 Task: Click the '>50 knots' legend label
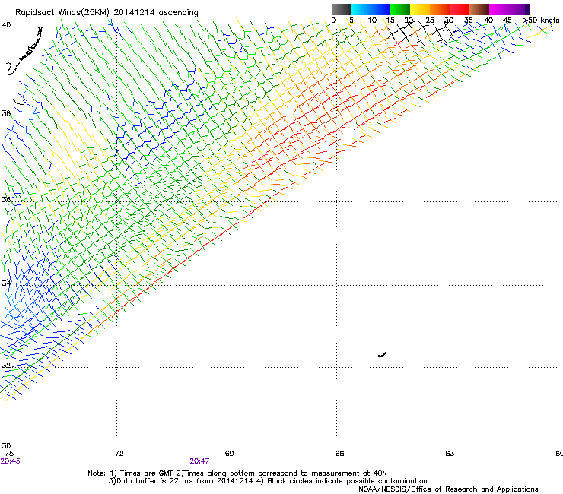542,21
